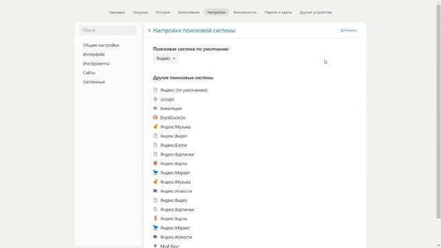Switch to the Загрузки tab

[x=141, y=12]
